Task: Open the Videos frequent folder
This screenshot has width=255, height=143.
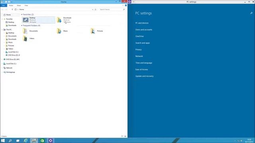Action: [29, 39]
